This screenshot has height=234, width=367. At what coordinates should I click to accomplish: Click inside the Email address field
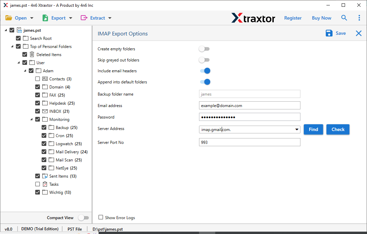pos(249,105)
